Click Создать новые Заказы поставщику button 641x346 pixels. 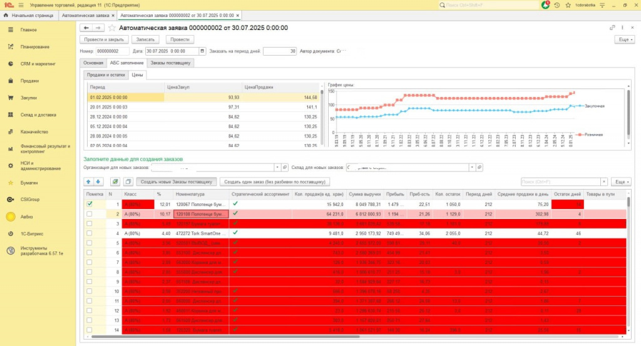(178, 181)
